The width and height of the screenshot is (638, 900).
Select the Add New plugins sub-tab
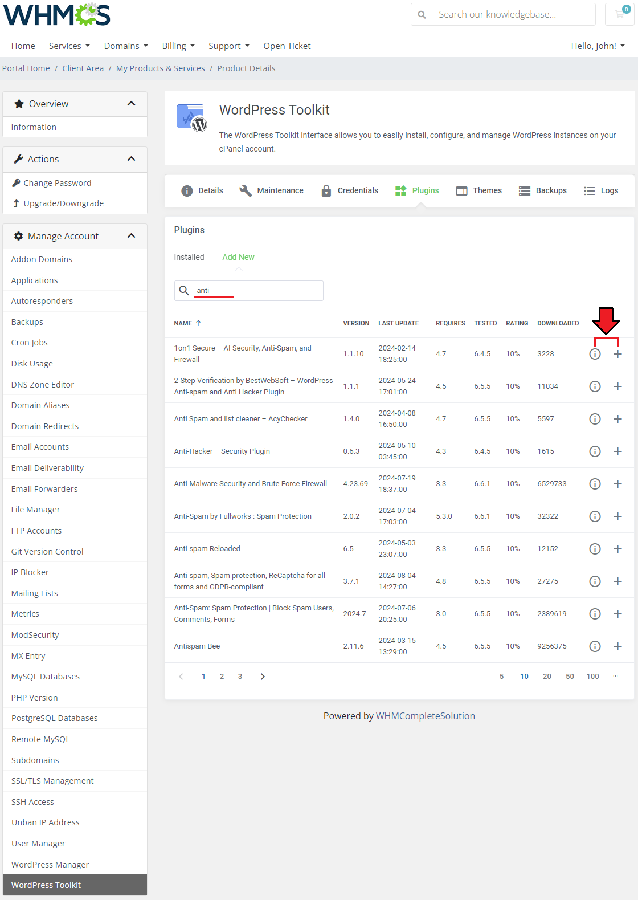click(238, 257)
